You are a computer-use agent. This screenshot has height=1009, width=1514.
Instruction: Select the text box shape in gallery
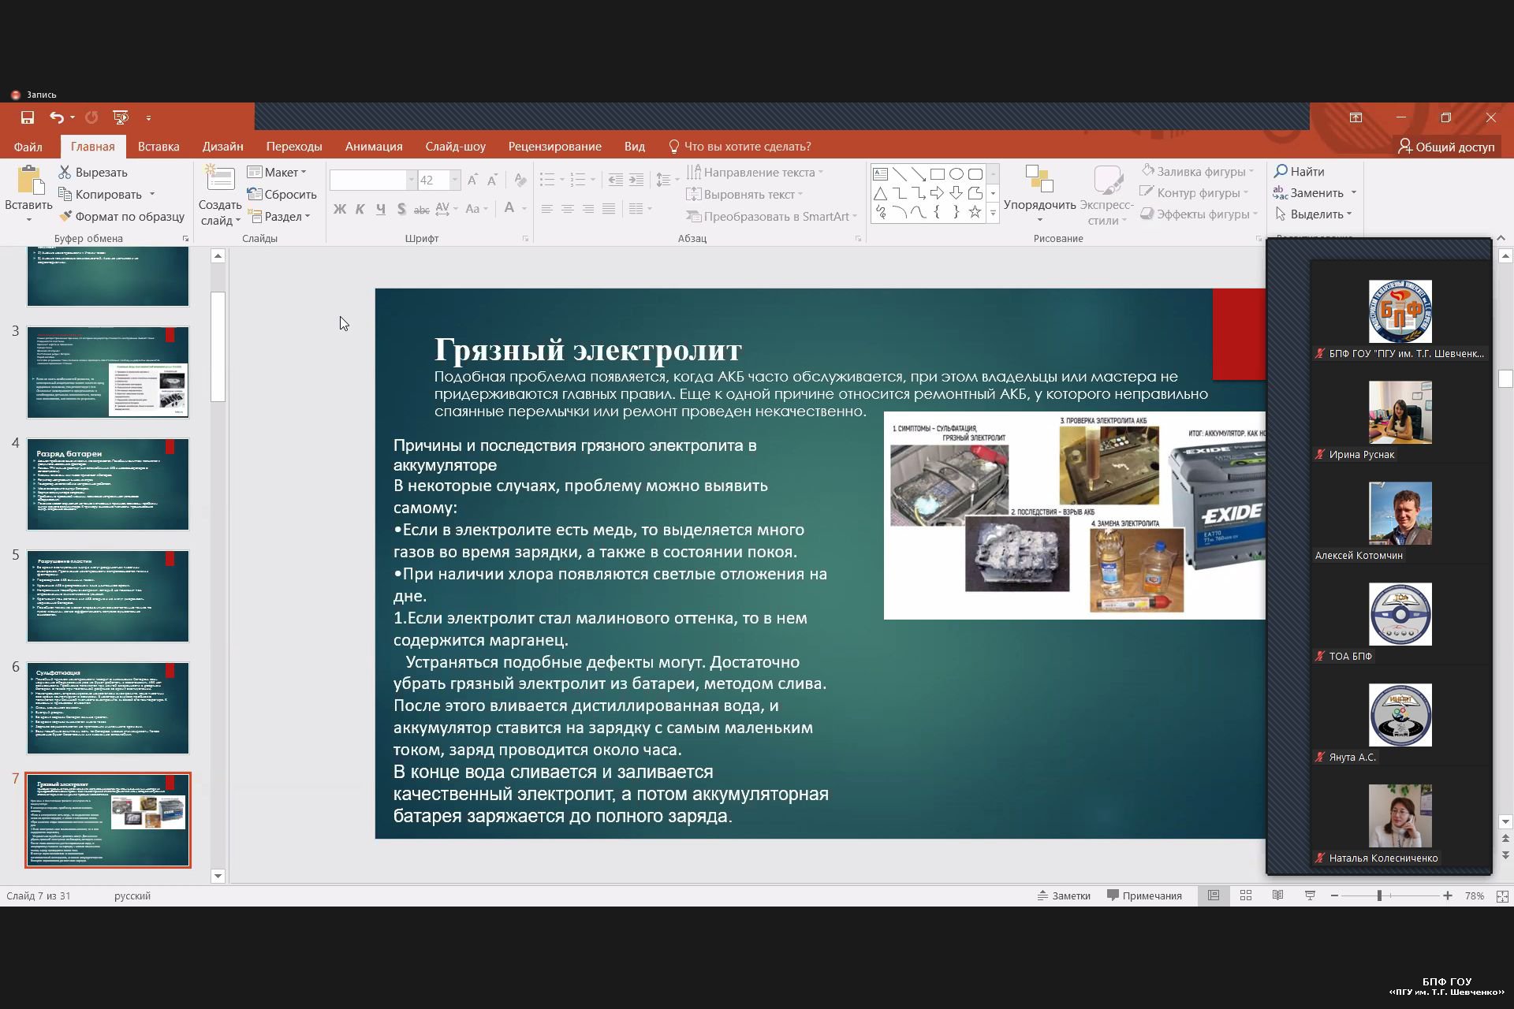(880, 174)
